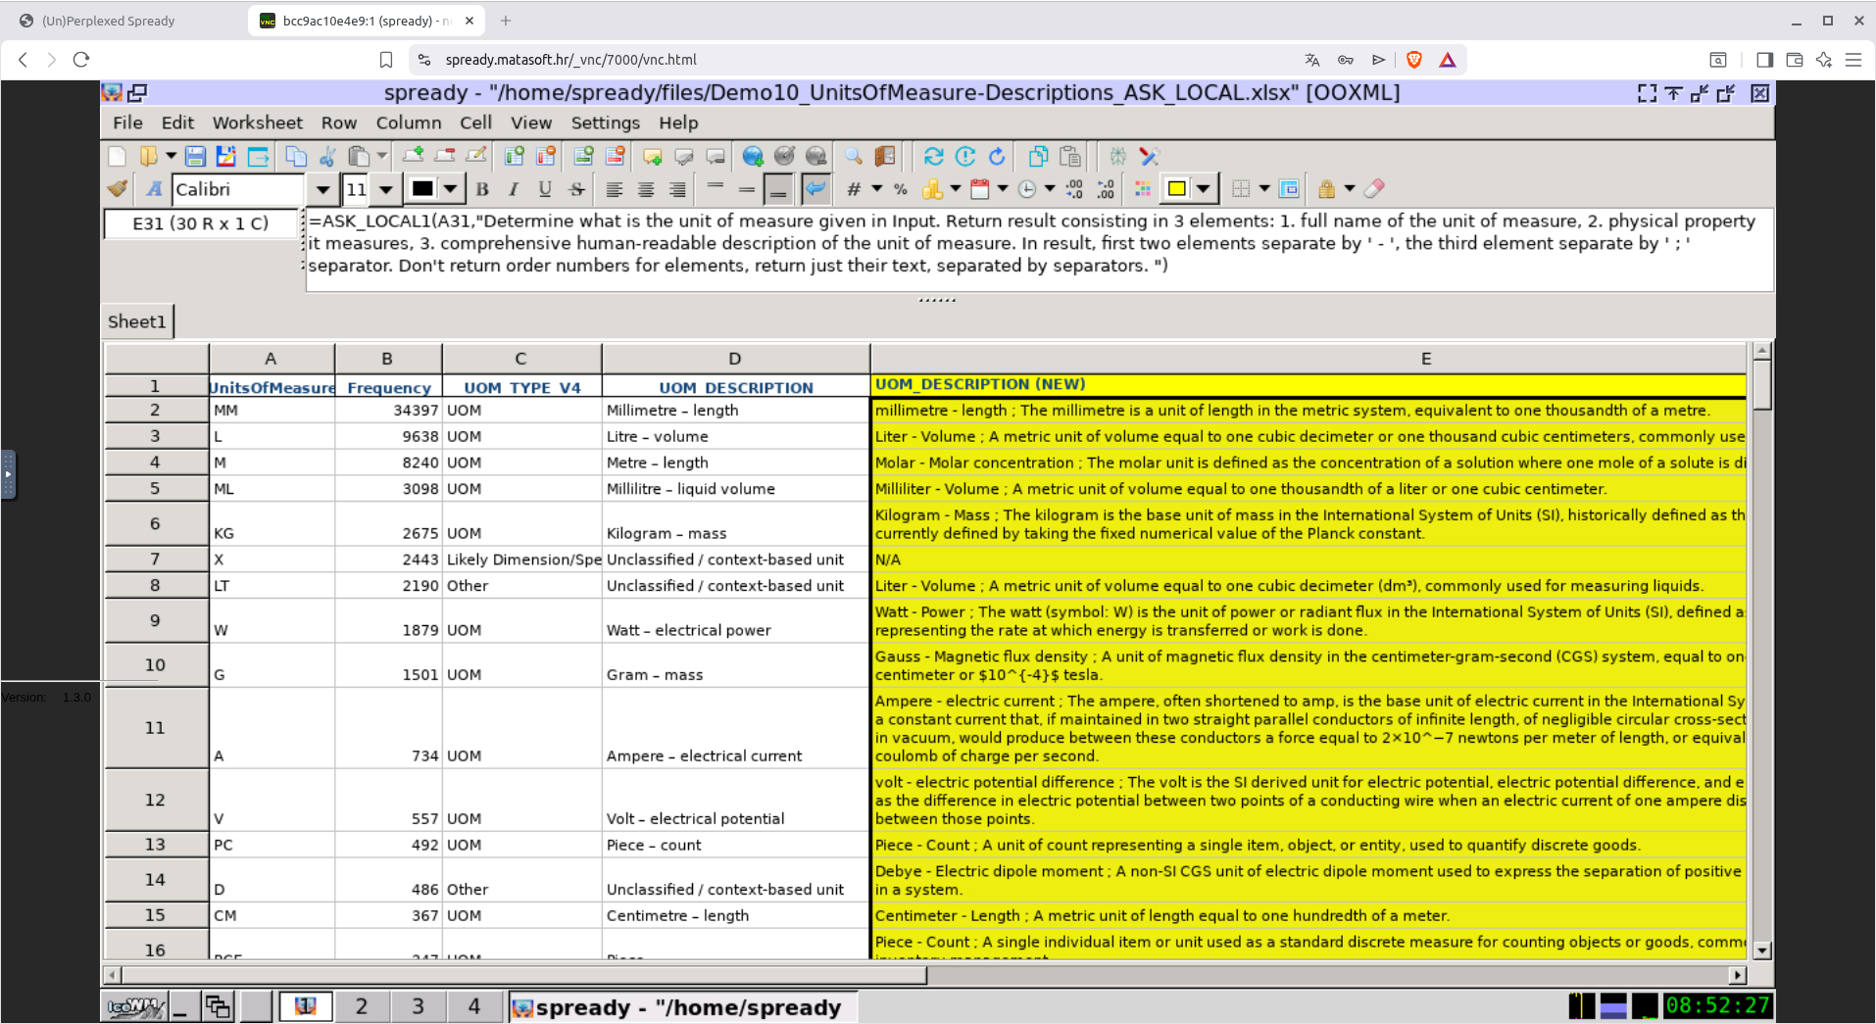Viewport: 1876px width, 1024px height.
Task: Click the currency coins format icon
Action: coord(932,189)
